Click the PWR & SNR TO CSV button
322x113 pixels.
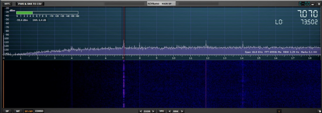pyautogui.click(x=30, y=4)
